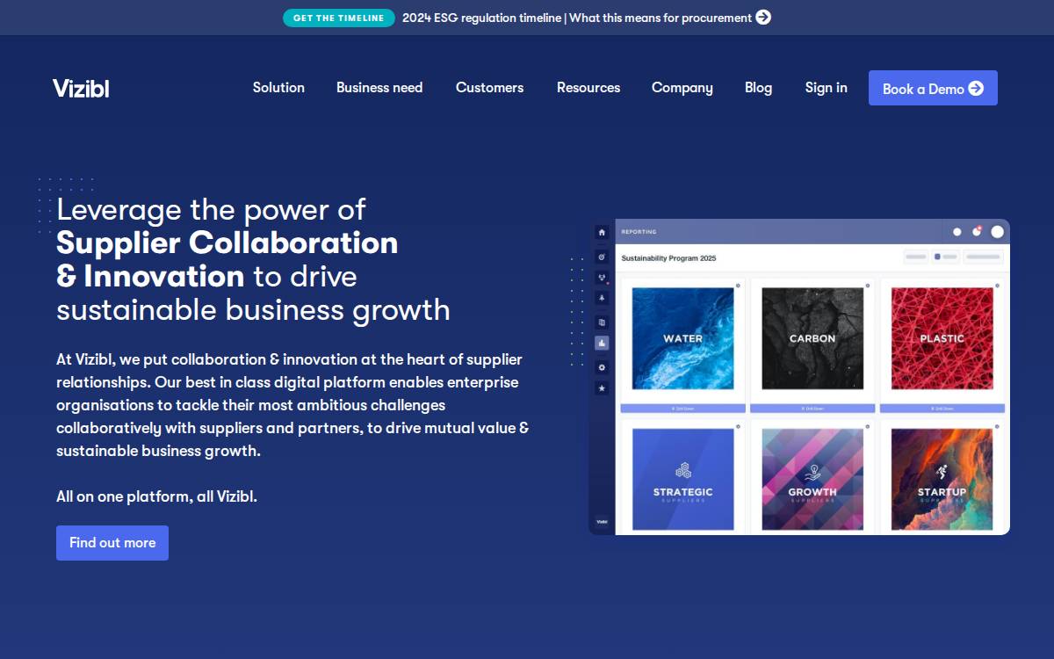Click the Drill Down bar under Plastic

coord(942,409)
